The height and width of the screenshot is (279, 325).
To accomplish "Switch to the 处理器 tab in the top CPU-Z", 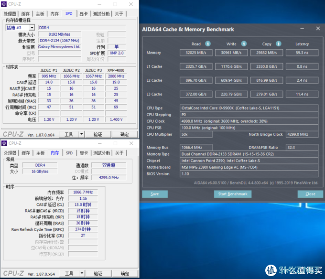I will (x=10, y=14).
